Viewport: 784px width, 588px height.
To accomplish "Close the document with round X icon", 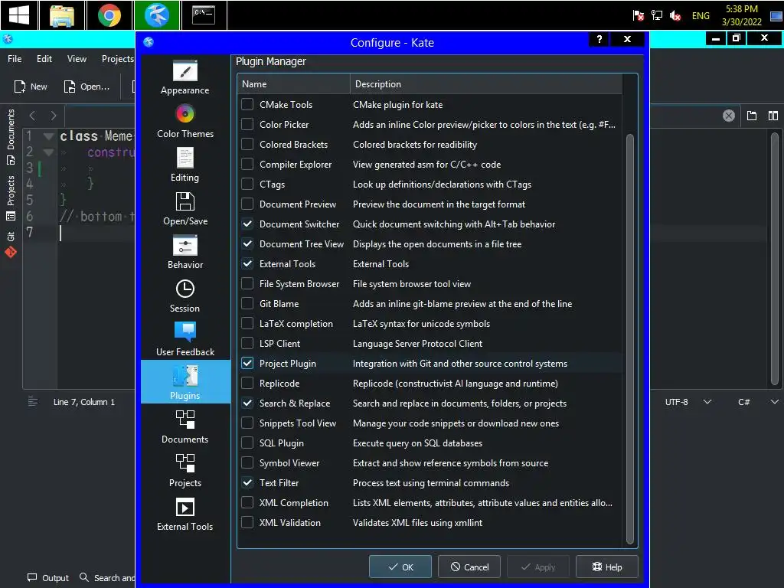I will [x=729, y=116].
